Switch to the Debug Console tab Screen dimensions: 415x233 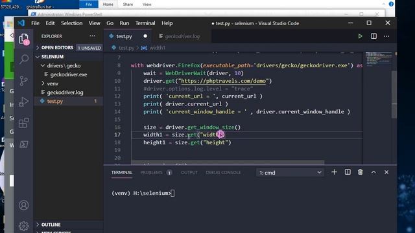coord(223,173)
